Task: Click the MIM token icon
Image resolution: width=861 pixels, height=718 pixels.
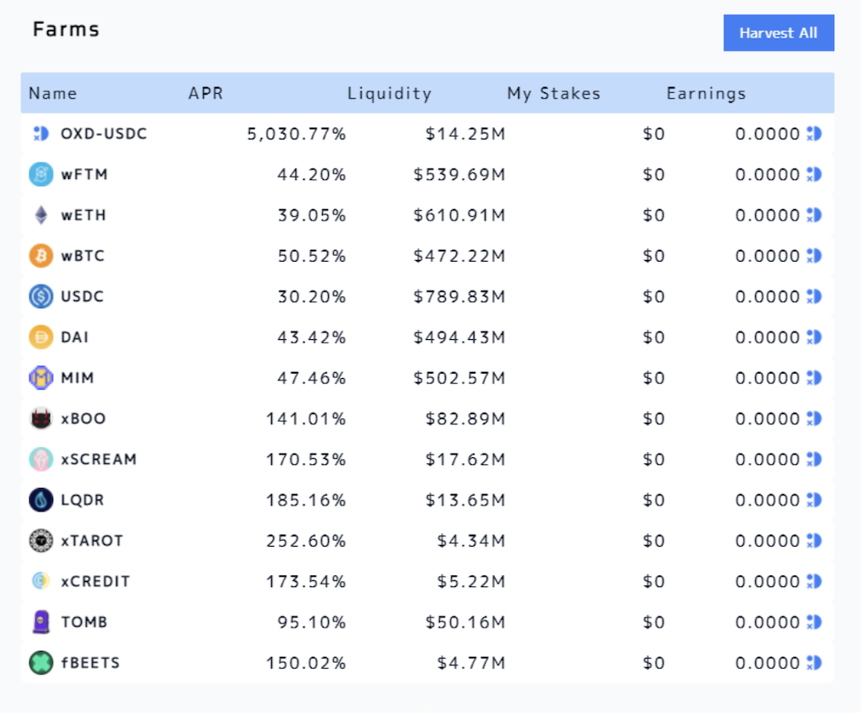Action: pyautogui.click(x=41, y=378)
